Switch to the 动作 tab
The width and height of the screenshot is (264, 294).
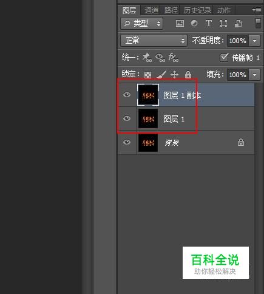(224, 10)
